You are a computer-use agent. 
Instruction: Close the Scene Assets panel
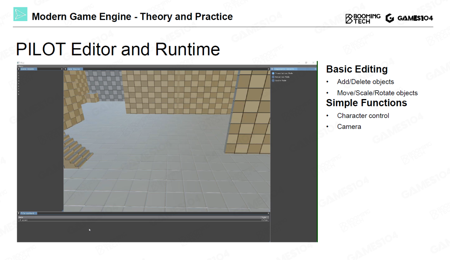[62, 69]
